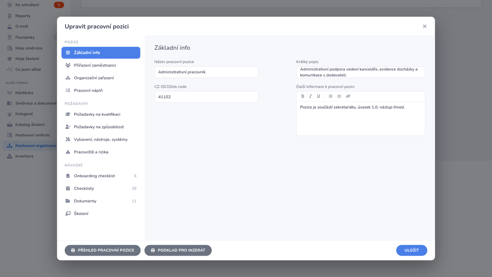Toggle bold formatting in the editor toolbar
This screenshot has height=277, width=492.
tap(303, 96)
